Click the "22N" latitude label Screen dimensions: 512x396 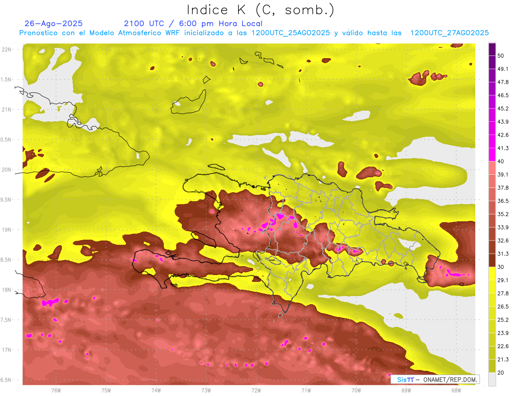(x=7, y=49)
